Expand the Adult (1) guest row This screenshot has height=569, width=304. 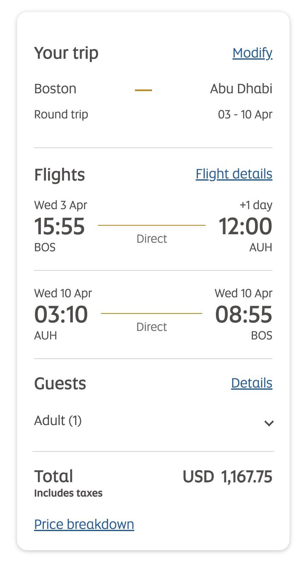[x=57, y=420]
